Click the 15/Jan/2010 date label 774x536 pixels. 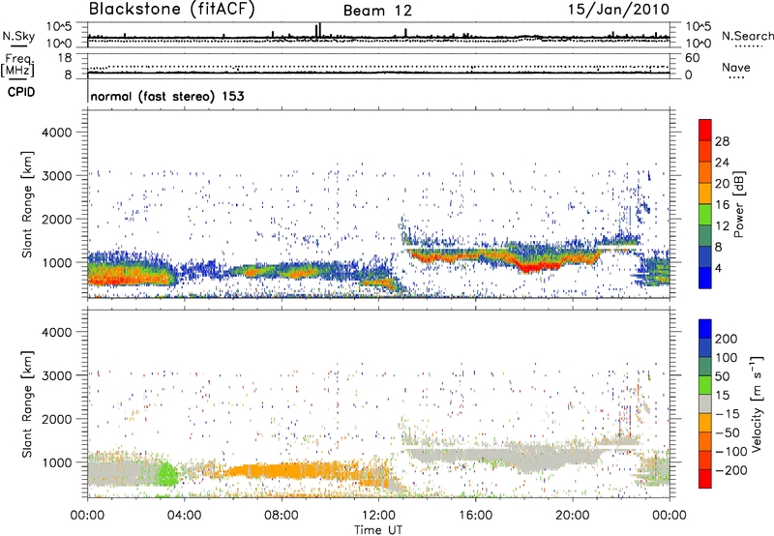tap(618, 10)
